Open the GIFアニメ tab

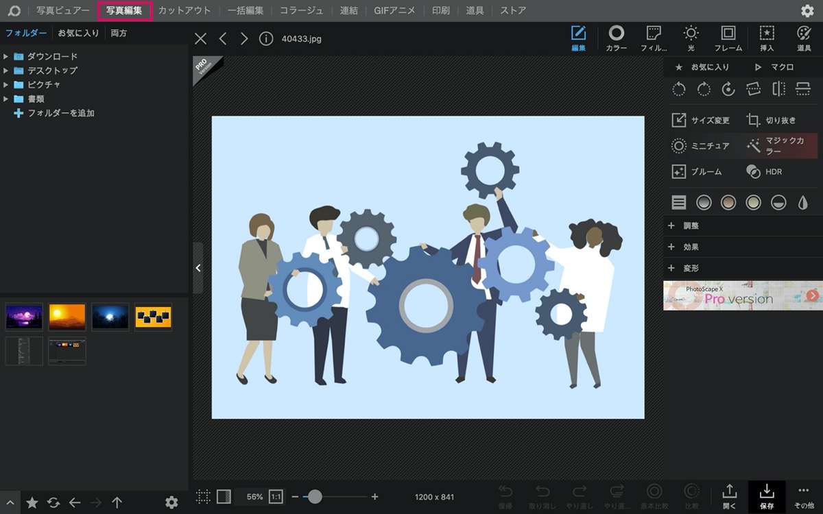pos(396,10)
